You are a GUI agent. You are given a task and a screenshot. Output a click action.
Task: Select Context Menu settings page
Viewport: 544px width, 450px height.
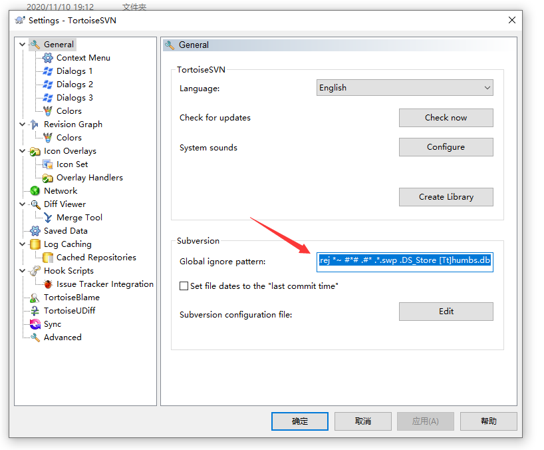pyautogui.click(x=83, y=58)
